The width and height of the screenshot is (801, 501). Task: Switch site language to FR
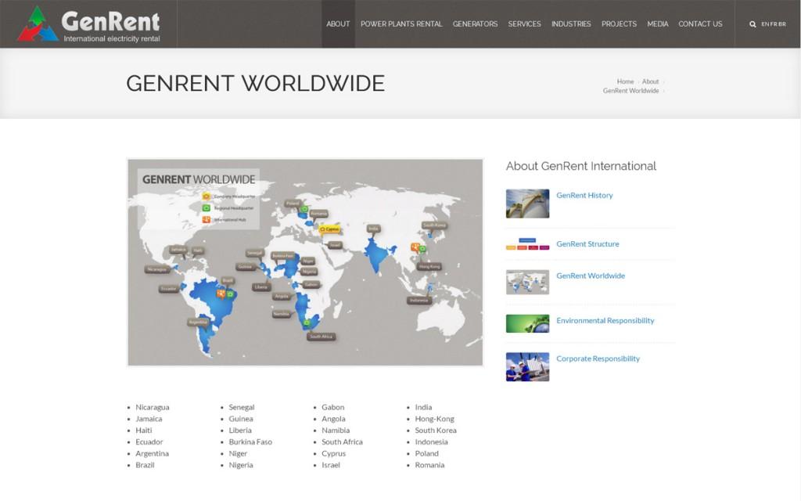[x=774, y=24]
